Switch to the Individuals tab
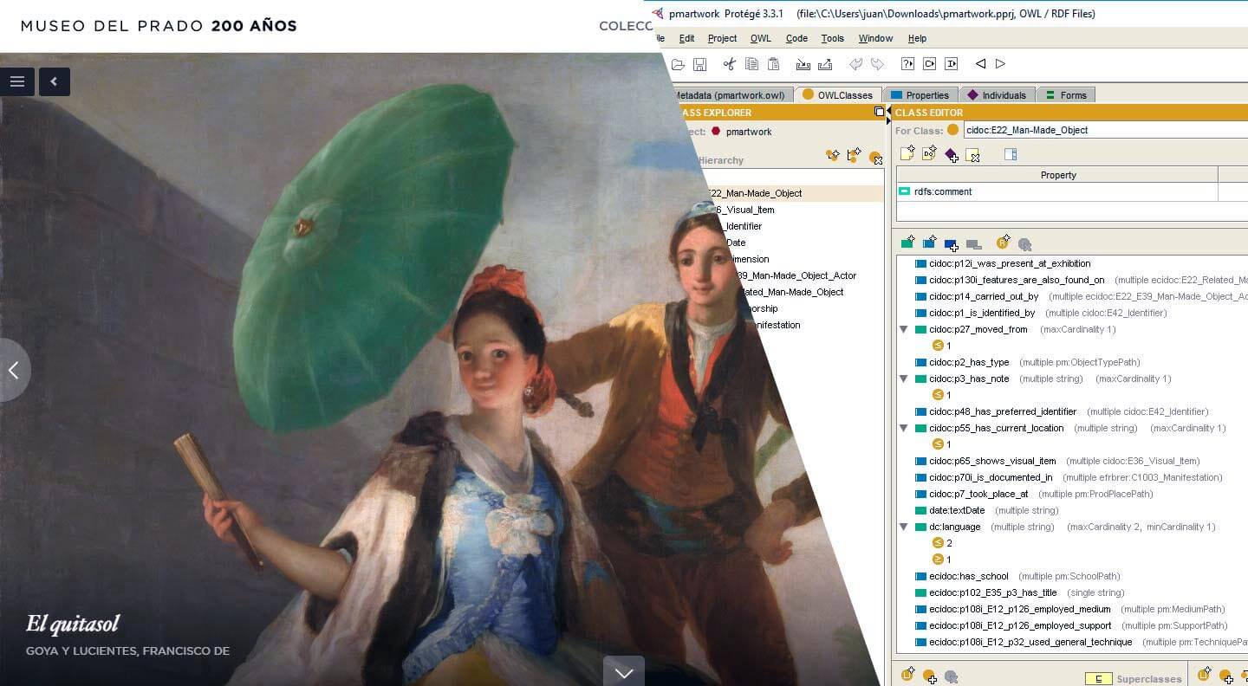The height and width of the screenshot is (686, 1248). tap(997, 95)
